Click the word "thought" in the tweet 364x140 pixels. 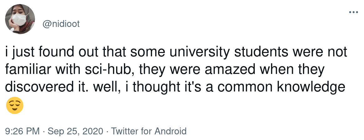click(x=157, y=87)
